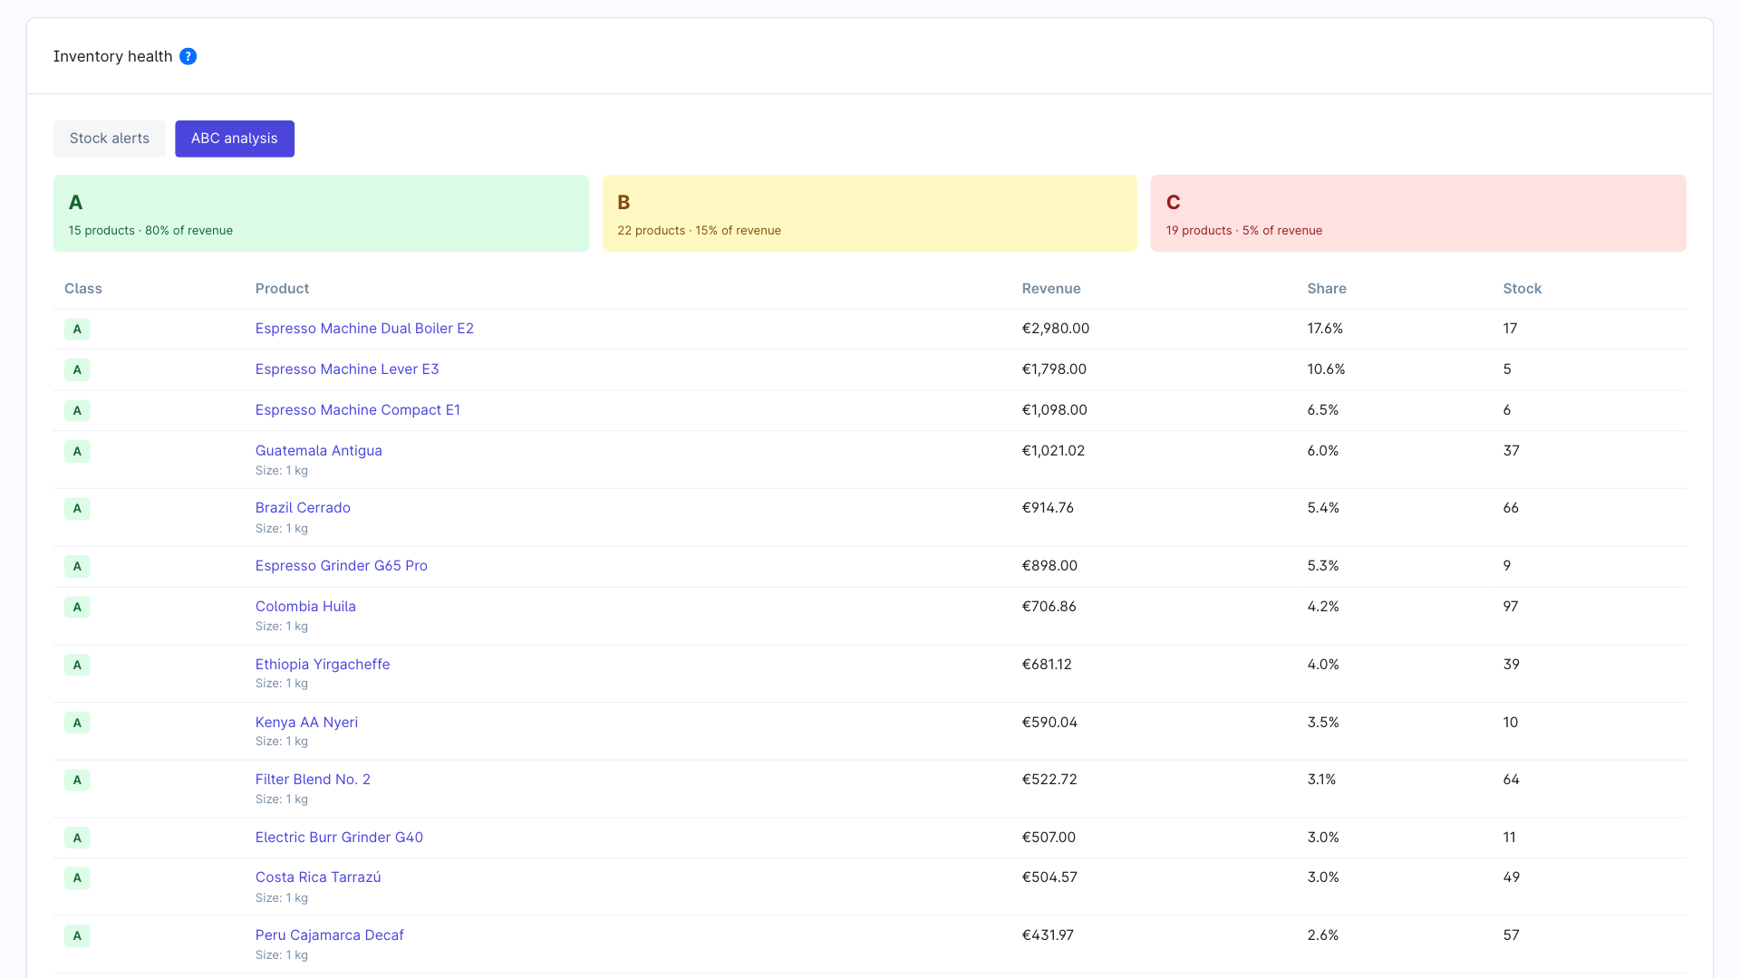Viewport: 1740px width, 978px height.
Task: Click stock value 64 for Filter Blend No. 2
Action: click(x=1512, y=780)
